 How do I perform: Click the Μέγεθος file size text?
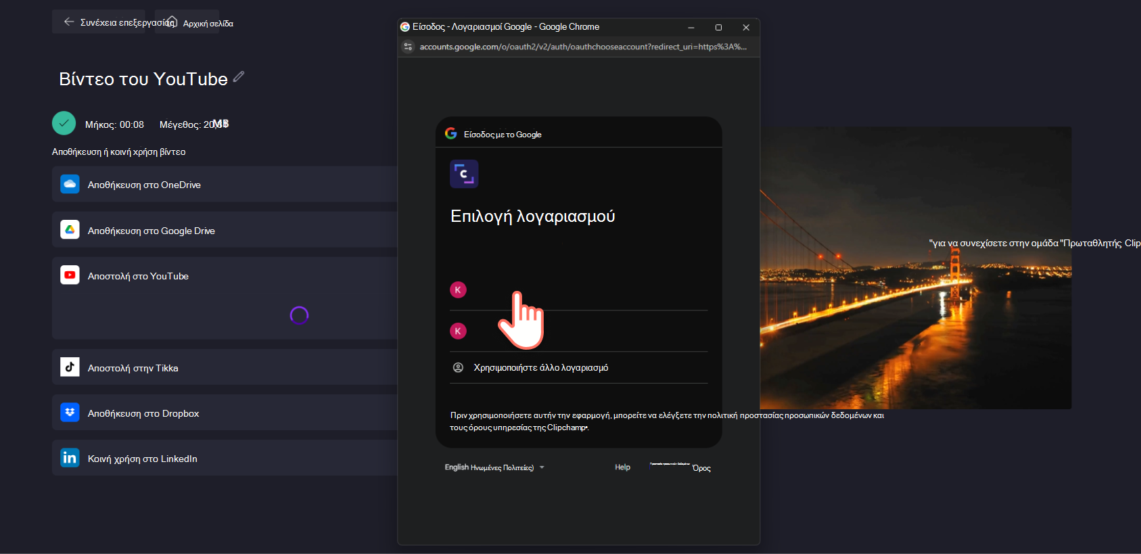194,124
